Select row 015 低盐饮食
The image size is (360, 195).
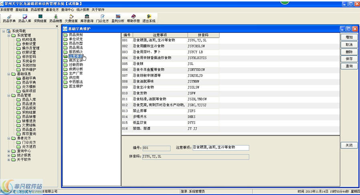click(170, 123)
